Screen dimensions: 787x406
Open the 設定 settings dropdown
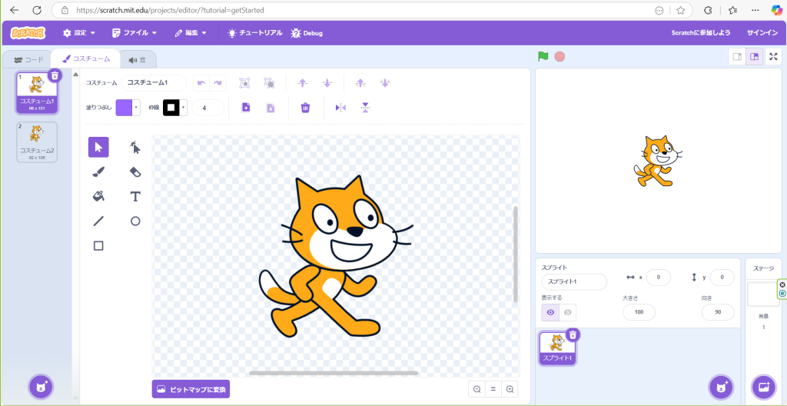pyautogui.click(x=78, y=33)
